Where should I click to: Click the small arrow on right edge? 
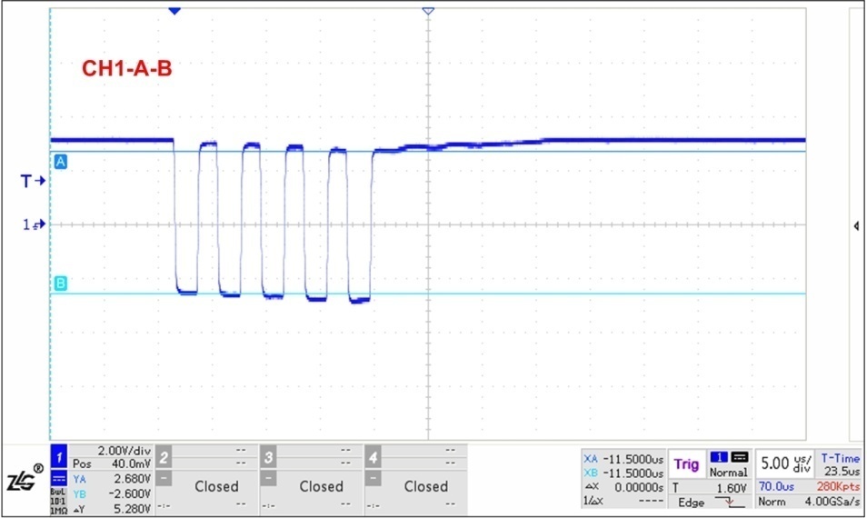[x=856, y=225]
